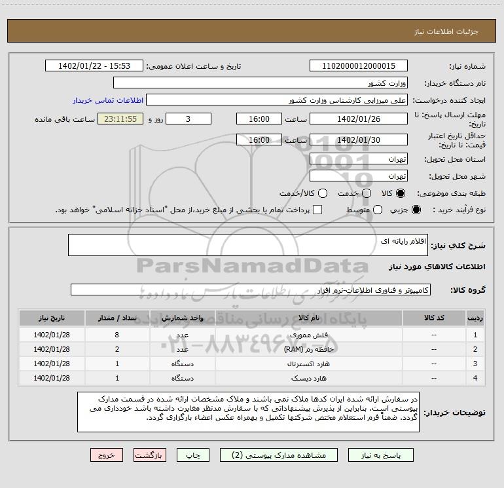The width and height of the screenshot is (504, 488).
Task: Click the استان محل تحویل field
Action: pos(359,159)
